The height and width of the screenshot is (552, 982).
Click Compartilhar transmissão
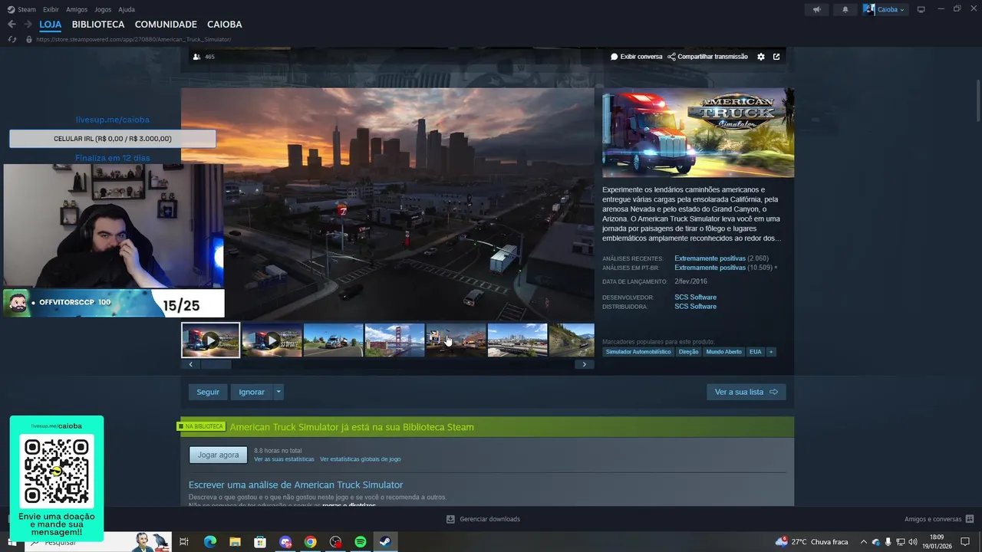(x=707, y=57)
